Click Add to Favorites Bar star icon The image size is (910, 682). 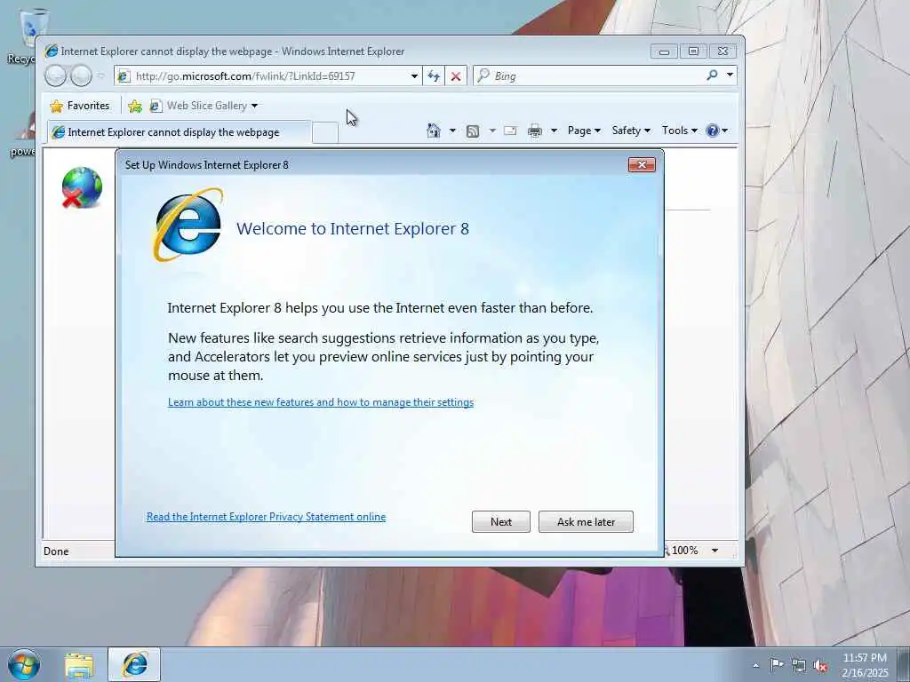tap(135, 106)
